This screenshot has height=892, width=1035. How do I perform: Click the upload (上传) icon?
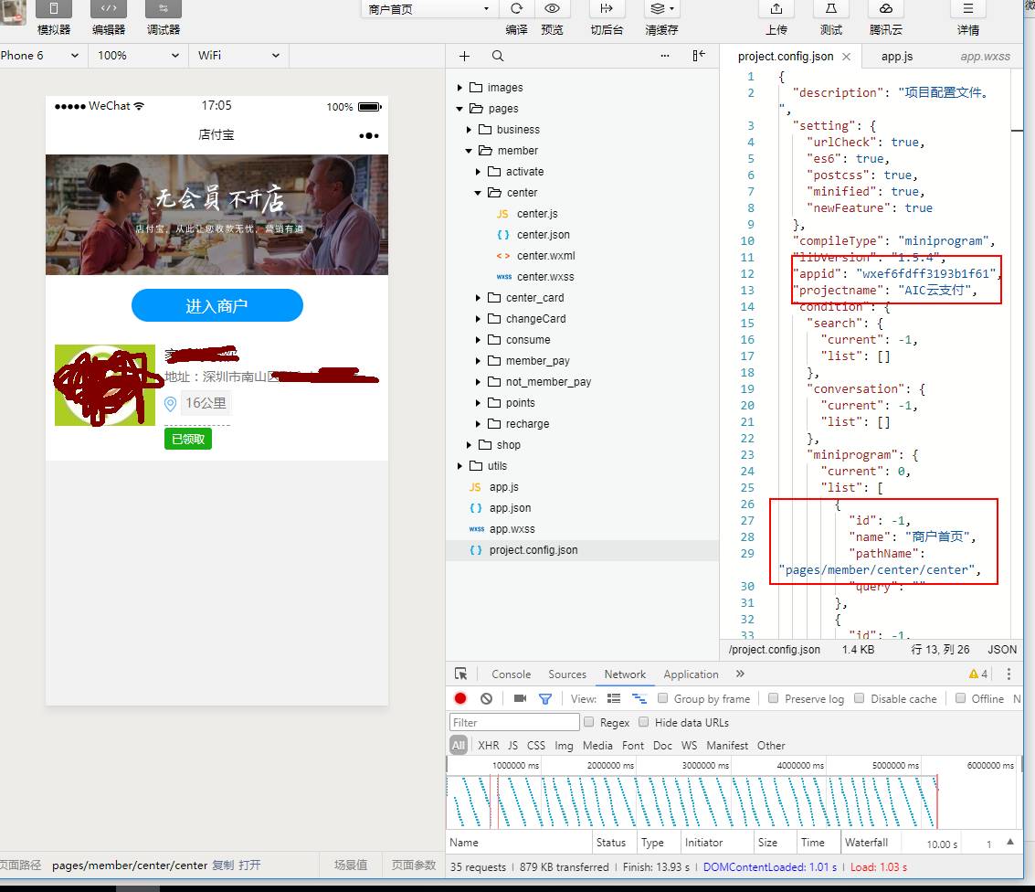tap(776, 9)
